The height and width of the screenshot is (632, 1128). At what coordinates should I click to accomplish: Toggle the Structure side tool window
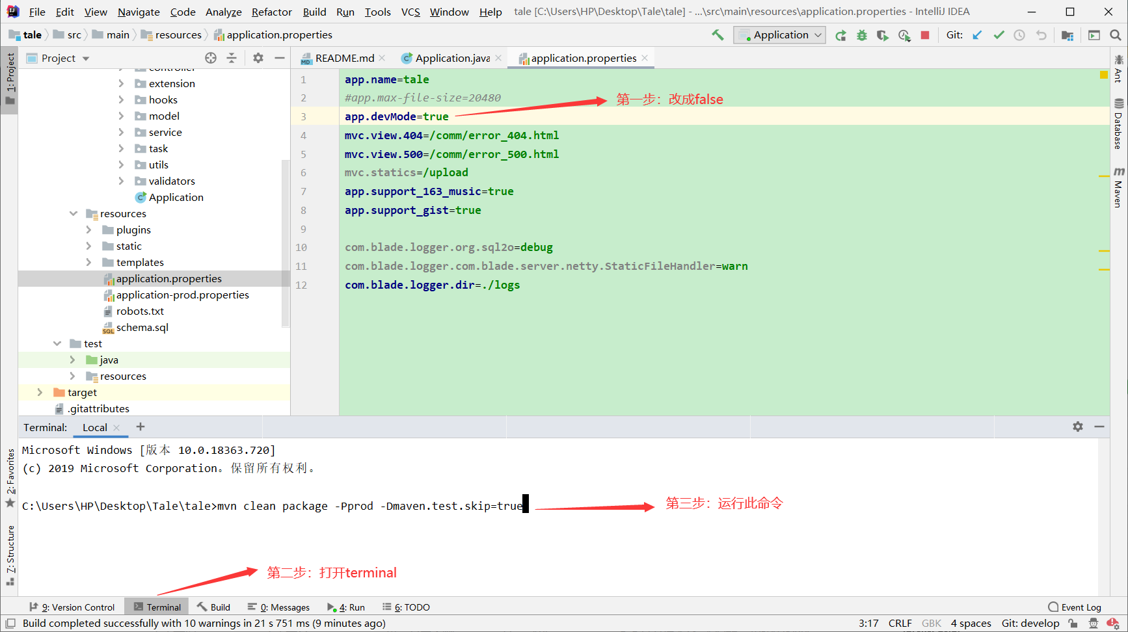[10, 555]
